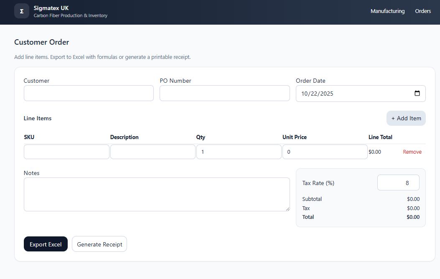Screen dimensions: 440x279
Task: Click the SKU input of the line item
Action: (66, 152)
